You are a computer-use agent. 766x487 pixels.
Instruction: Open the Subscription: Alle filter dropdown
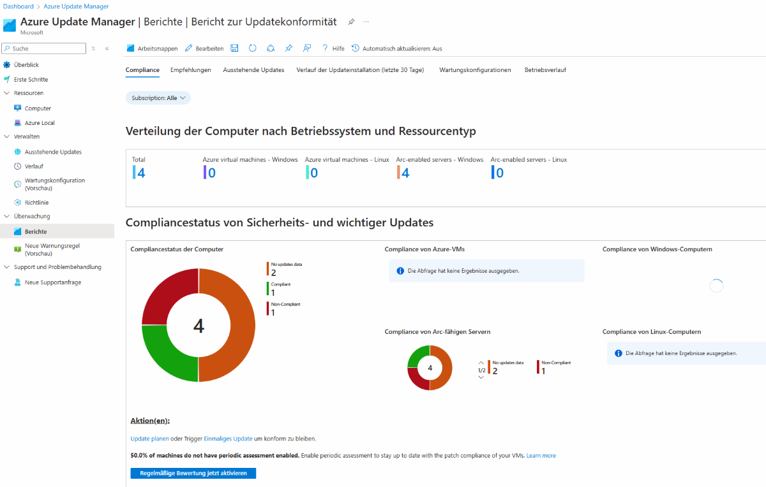coord(158,98)
